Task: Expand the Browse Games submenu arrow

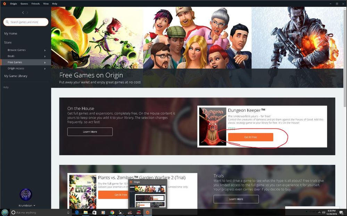Action: point(45,50)
